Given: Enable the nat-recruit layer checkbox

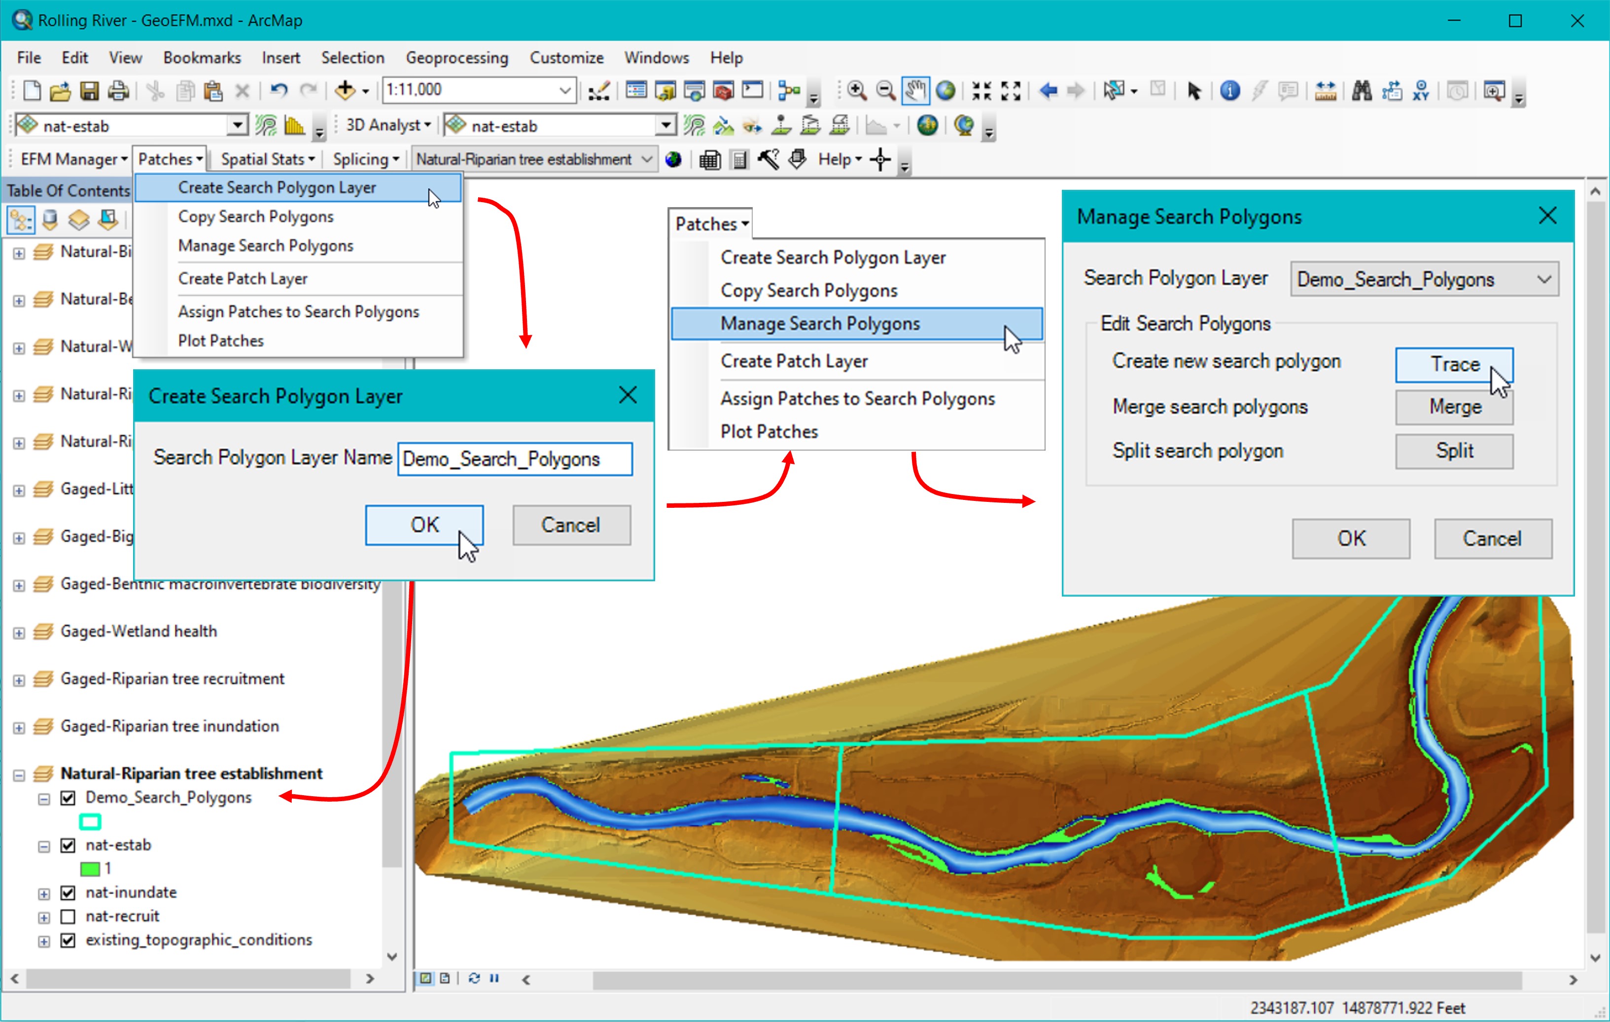Looking at the screenshot, I should (68, 916).
